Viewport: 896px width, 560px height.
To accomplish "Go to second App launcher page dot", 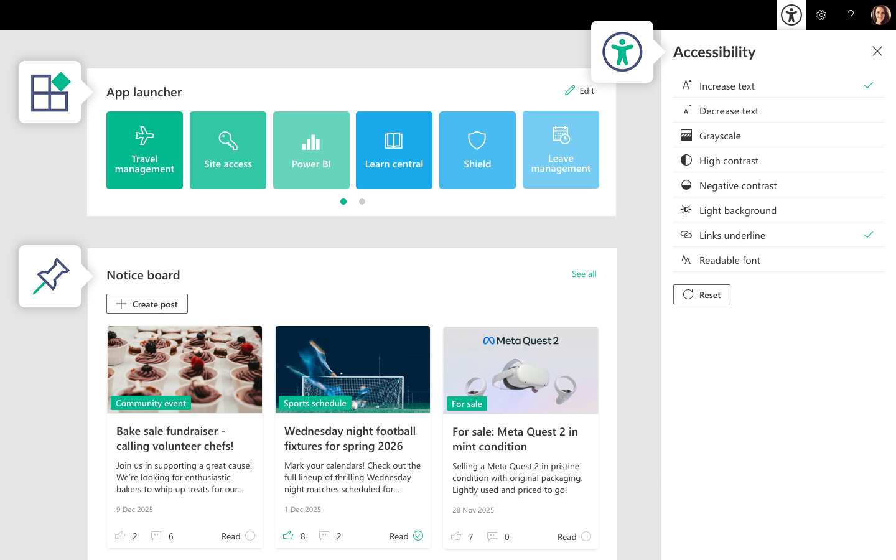I will 362,202.
